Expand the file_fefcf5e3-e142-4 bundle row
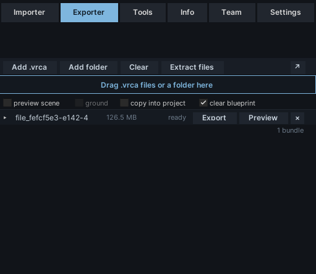316x274 pixels. [5, 118]
